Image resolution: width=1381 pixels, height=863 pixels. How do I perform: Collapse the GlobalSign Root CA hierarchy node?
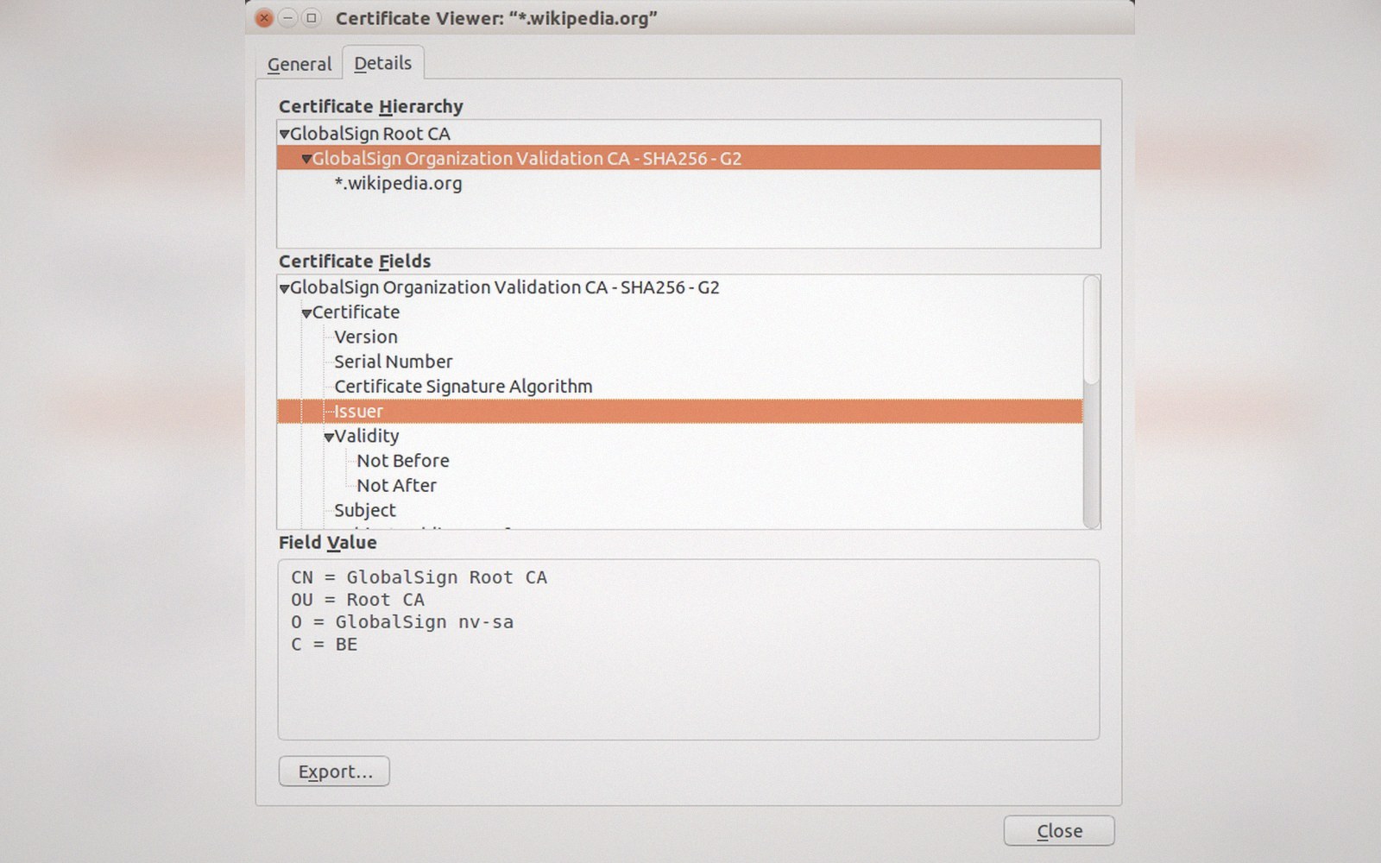click(x=284, y=135)
